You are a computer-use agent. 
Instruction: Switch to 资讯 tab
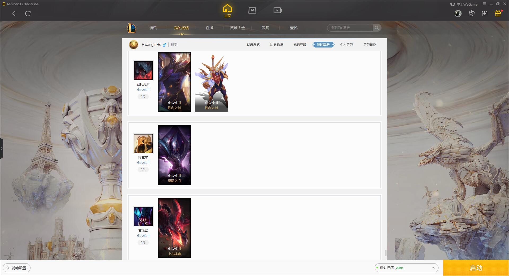coord(153,28)
